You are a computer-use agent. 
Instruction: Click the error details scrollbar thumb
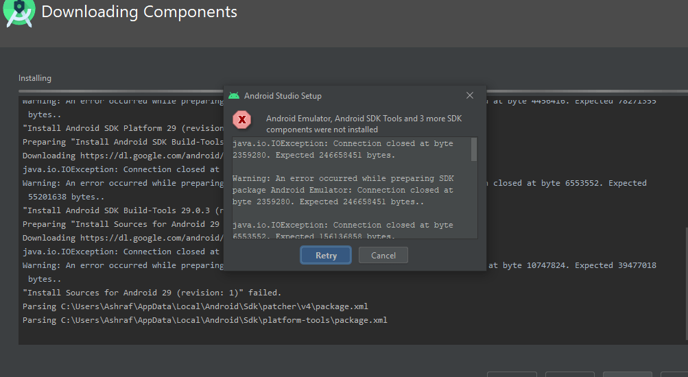[473, 149]
